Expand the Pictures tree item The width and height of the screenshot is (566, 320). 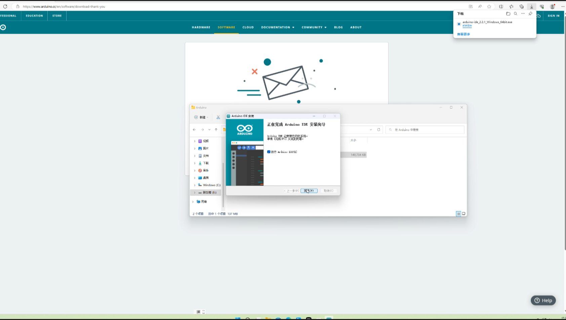[x=195, y=149]
